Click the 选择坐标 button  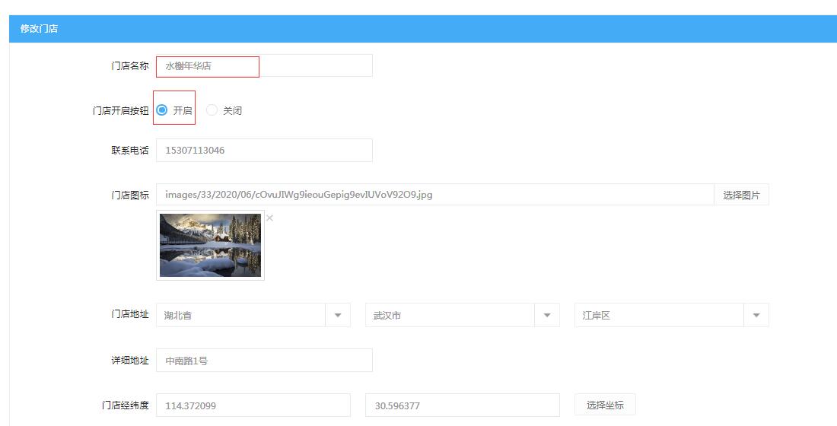[606, 405]
